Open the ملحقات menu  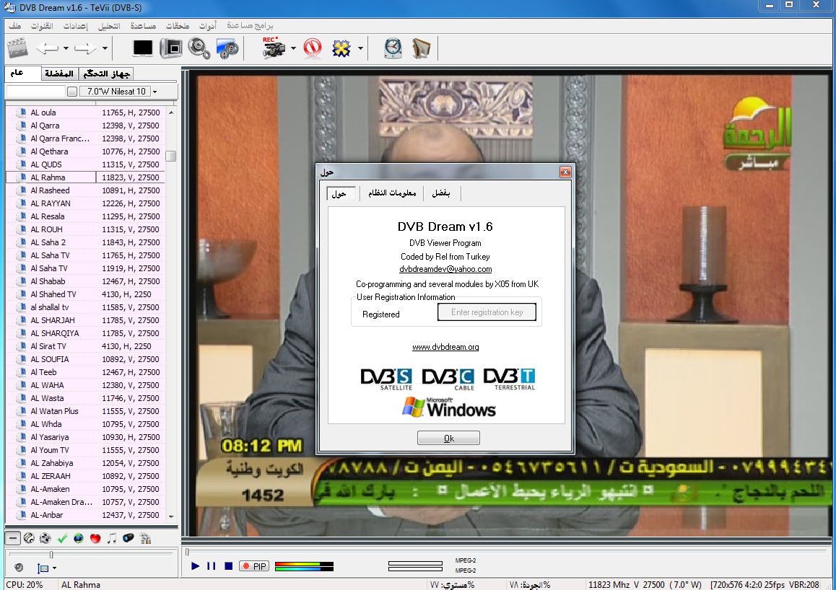pyautogui.click(x=178, y=25)
